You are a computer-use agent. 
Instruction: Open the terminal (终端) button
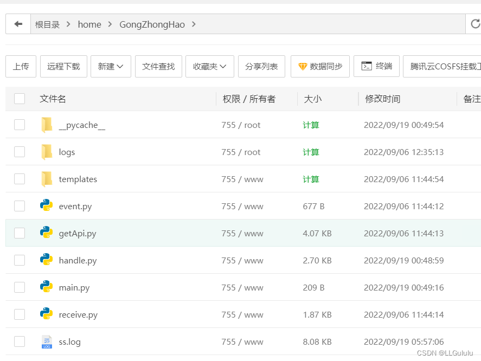coord(376,66)
